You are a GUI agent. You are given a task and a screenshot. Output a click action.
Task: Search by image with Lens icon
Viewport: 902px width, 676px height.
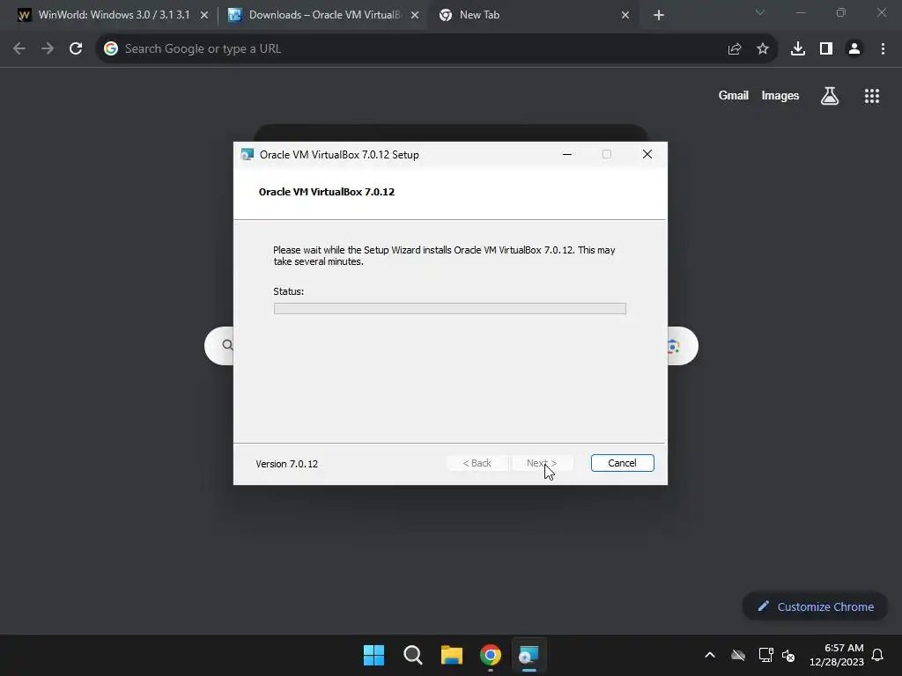click(674, 346)
